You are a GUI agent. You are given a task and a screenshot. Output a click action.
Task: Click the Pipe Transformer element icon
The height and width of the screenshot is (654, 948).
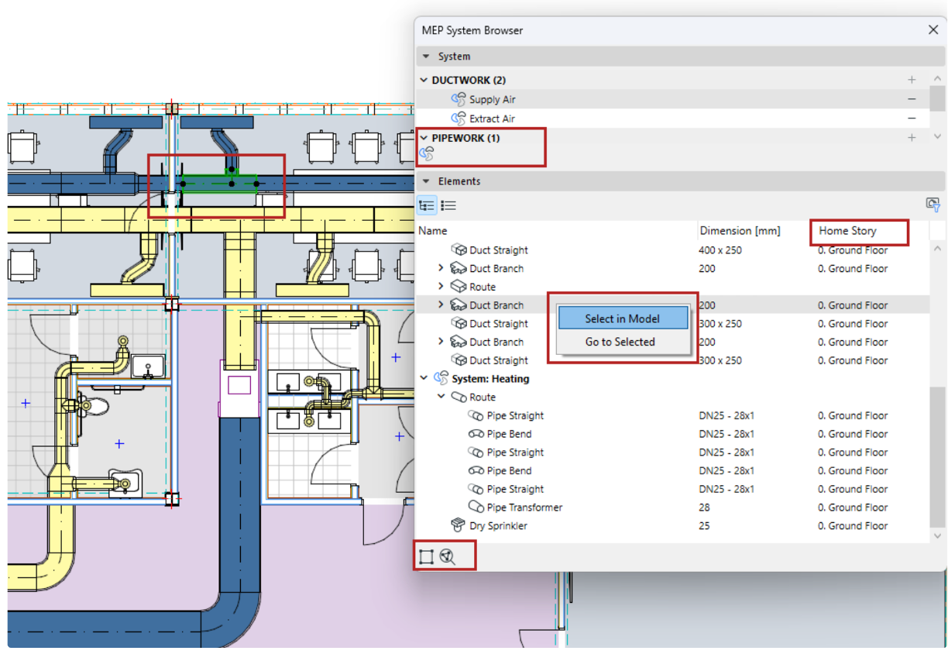pos(476,508)
